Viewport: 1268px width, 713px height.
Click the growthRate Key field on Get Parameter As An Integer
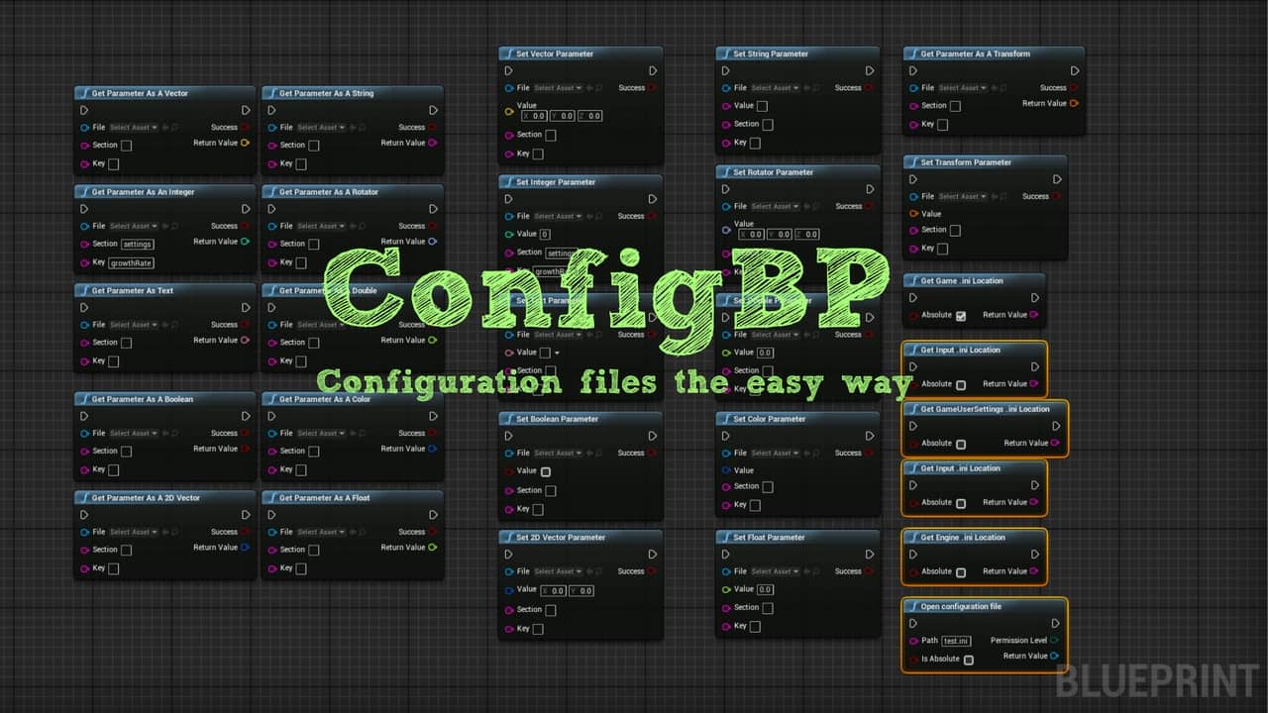pos(130,262)
